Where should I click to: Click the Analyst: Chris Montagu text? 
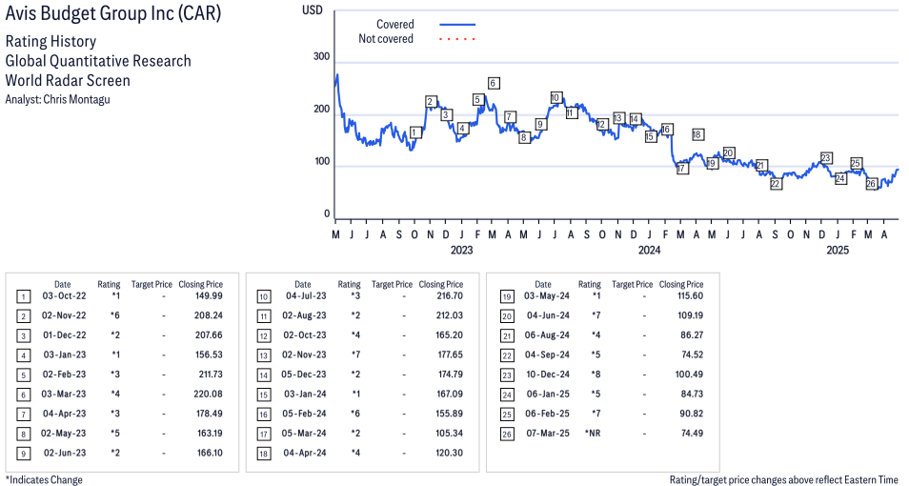pyautogui.click(x=57, y=99)
